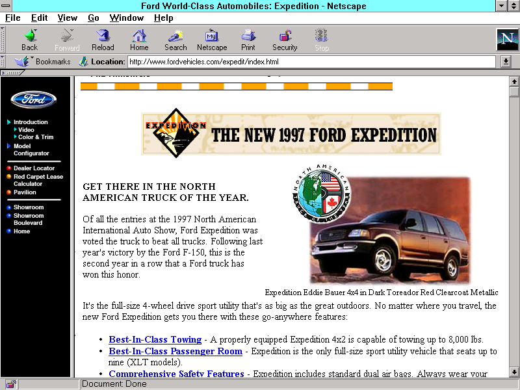Open Red Carpet Lease Calculator link
The width and height of the screenshot is (520, 390).
38,180
